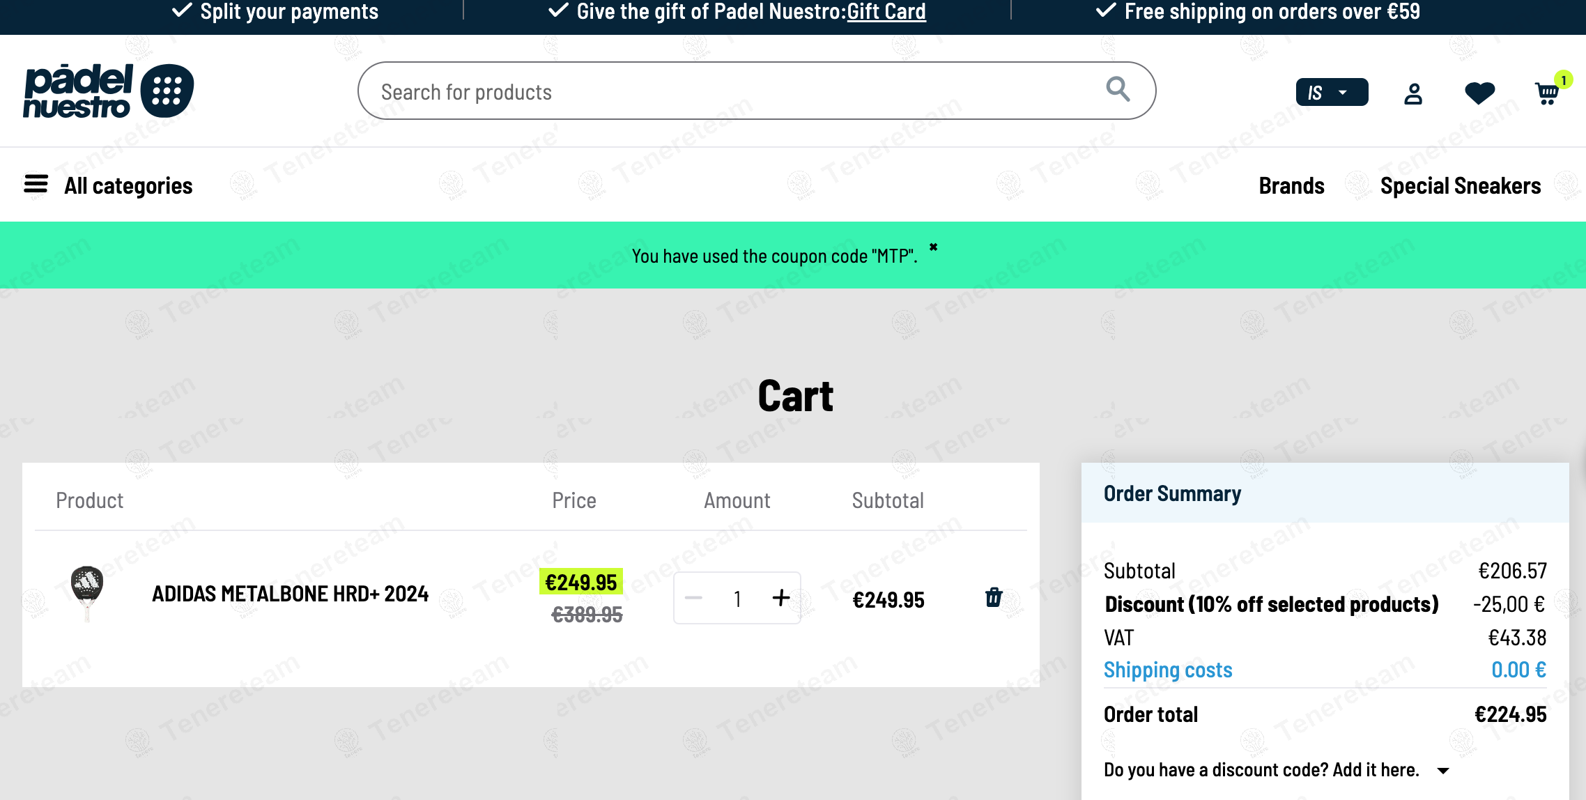Open the All categories menu
The image size is (1586, 800).
click(128, 186)
